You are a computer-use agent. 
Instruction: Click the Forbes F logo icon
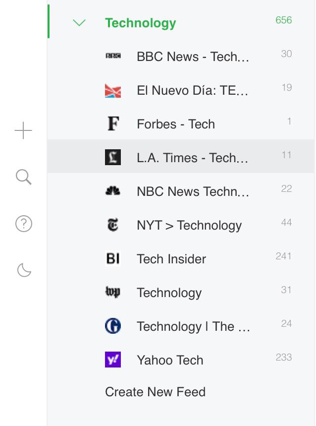coord(113,124)
